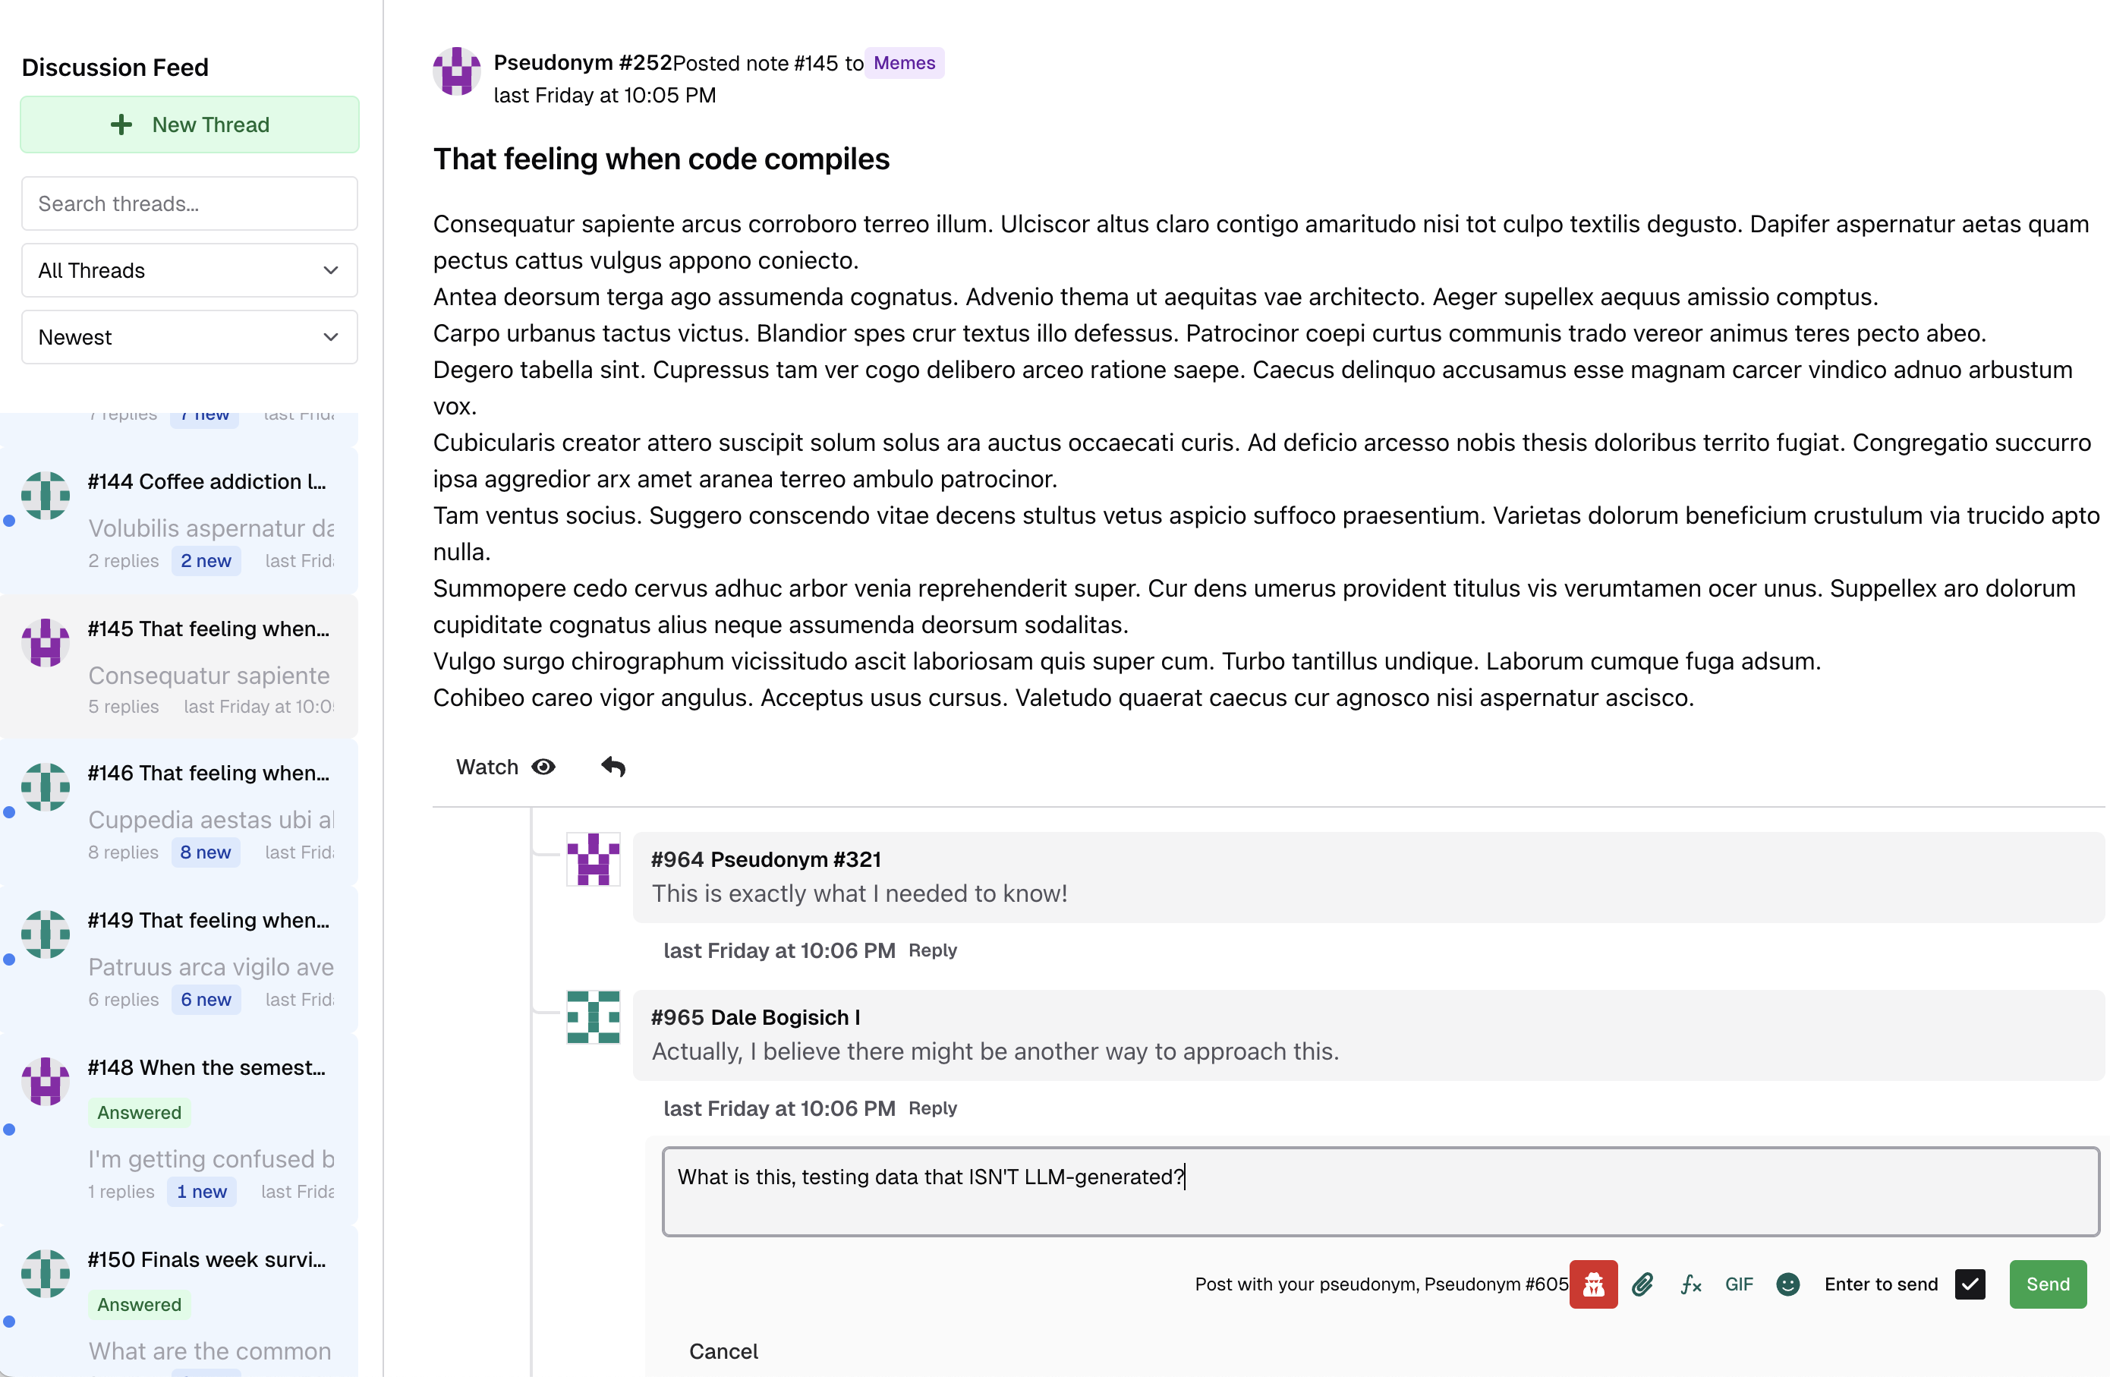Open the GIF picker
2110x1377 pixels.
click(x=1739, y=1284)
